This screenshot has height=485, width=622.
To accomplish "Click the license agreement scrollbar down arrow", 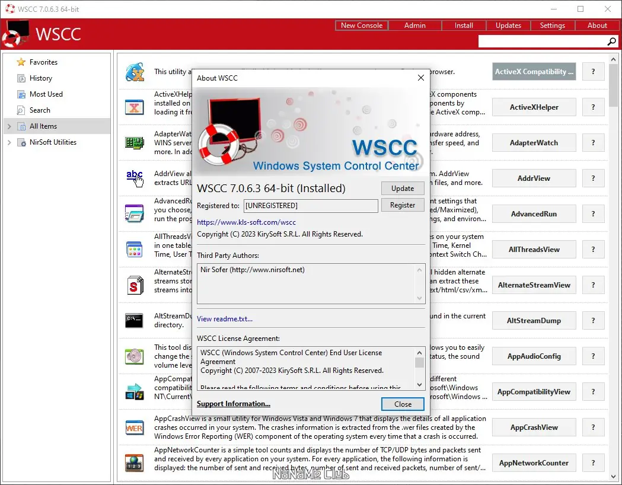I will click(419, 385).
